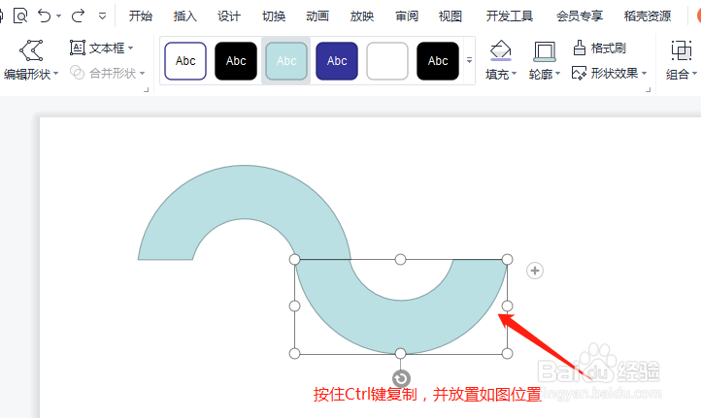Expand the quick access toolbar customize arrow
Screen dimensions: 701x418
click(102, 16)
